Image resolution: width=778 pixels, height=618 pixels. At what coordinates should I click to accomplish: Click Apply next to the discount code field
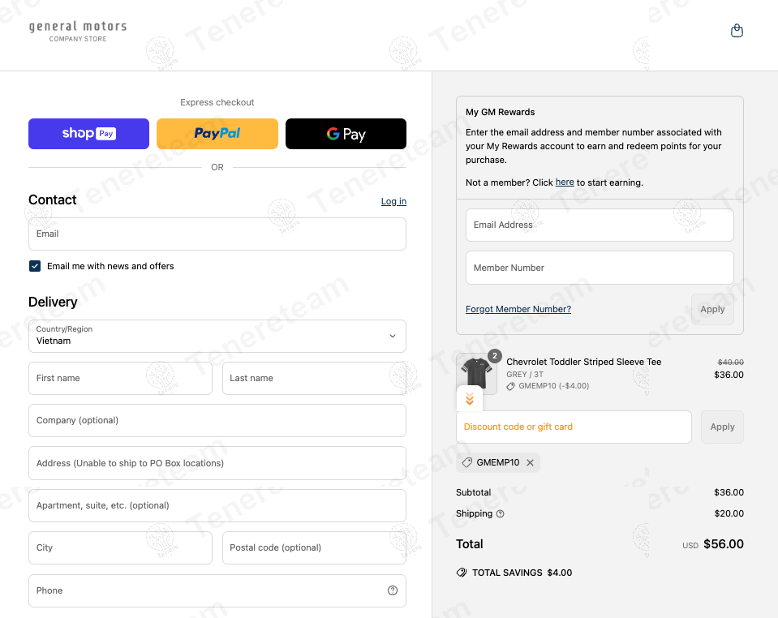pyautogui.click(x=721, y=427)
